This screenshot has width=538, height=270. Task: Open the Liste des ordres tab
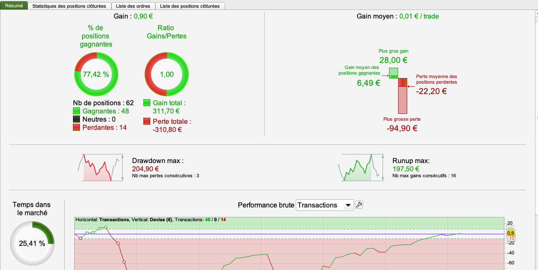[x=133, y=6]
